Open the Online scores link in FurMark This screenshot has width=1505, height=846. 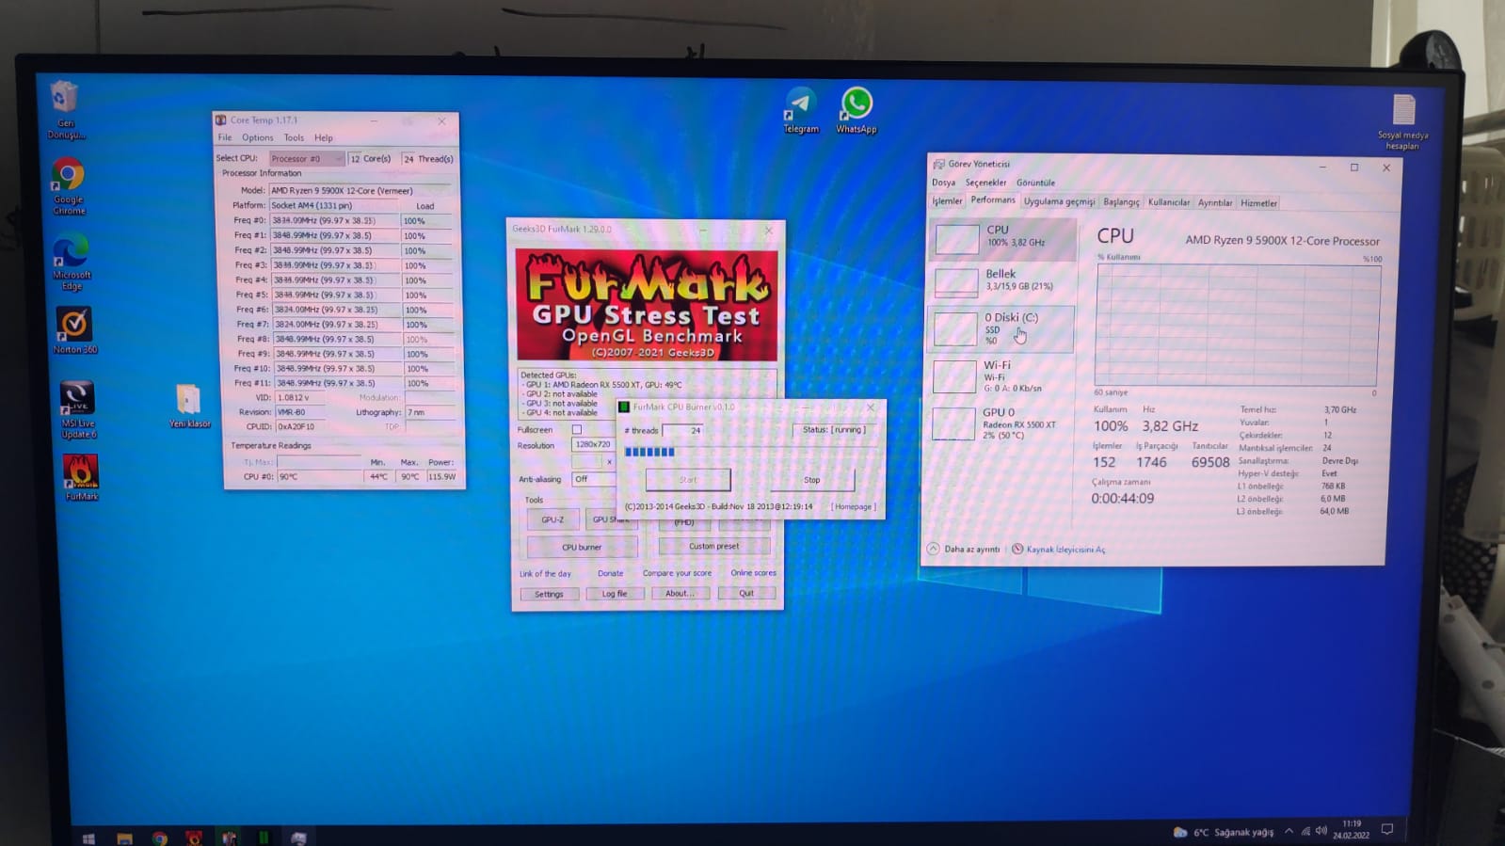pyautogui.click(x=753, y=572)
